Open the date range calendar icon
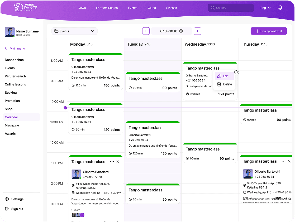This screenshot has width=295, height=222. click(x=181, y=31)
